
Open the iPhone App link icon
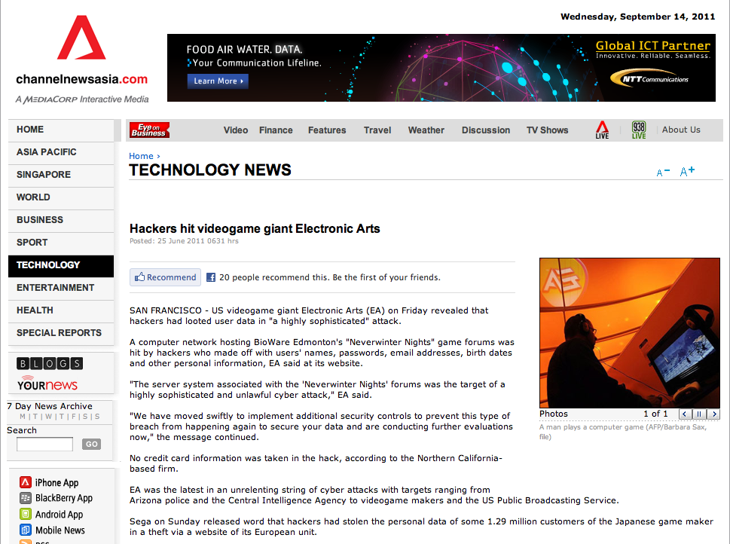click(26, 483)
